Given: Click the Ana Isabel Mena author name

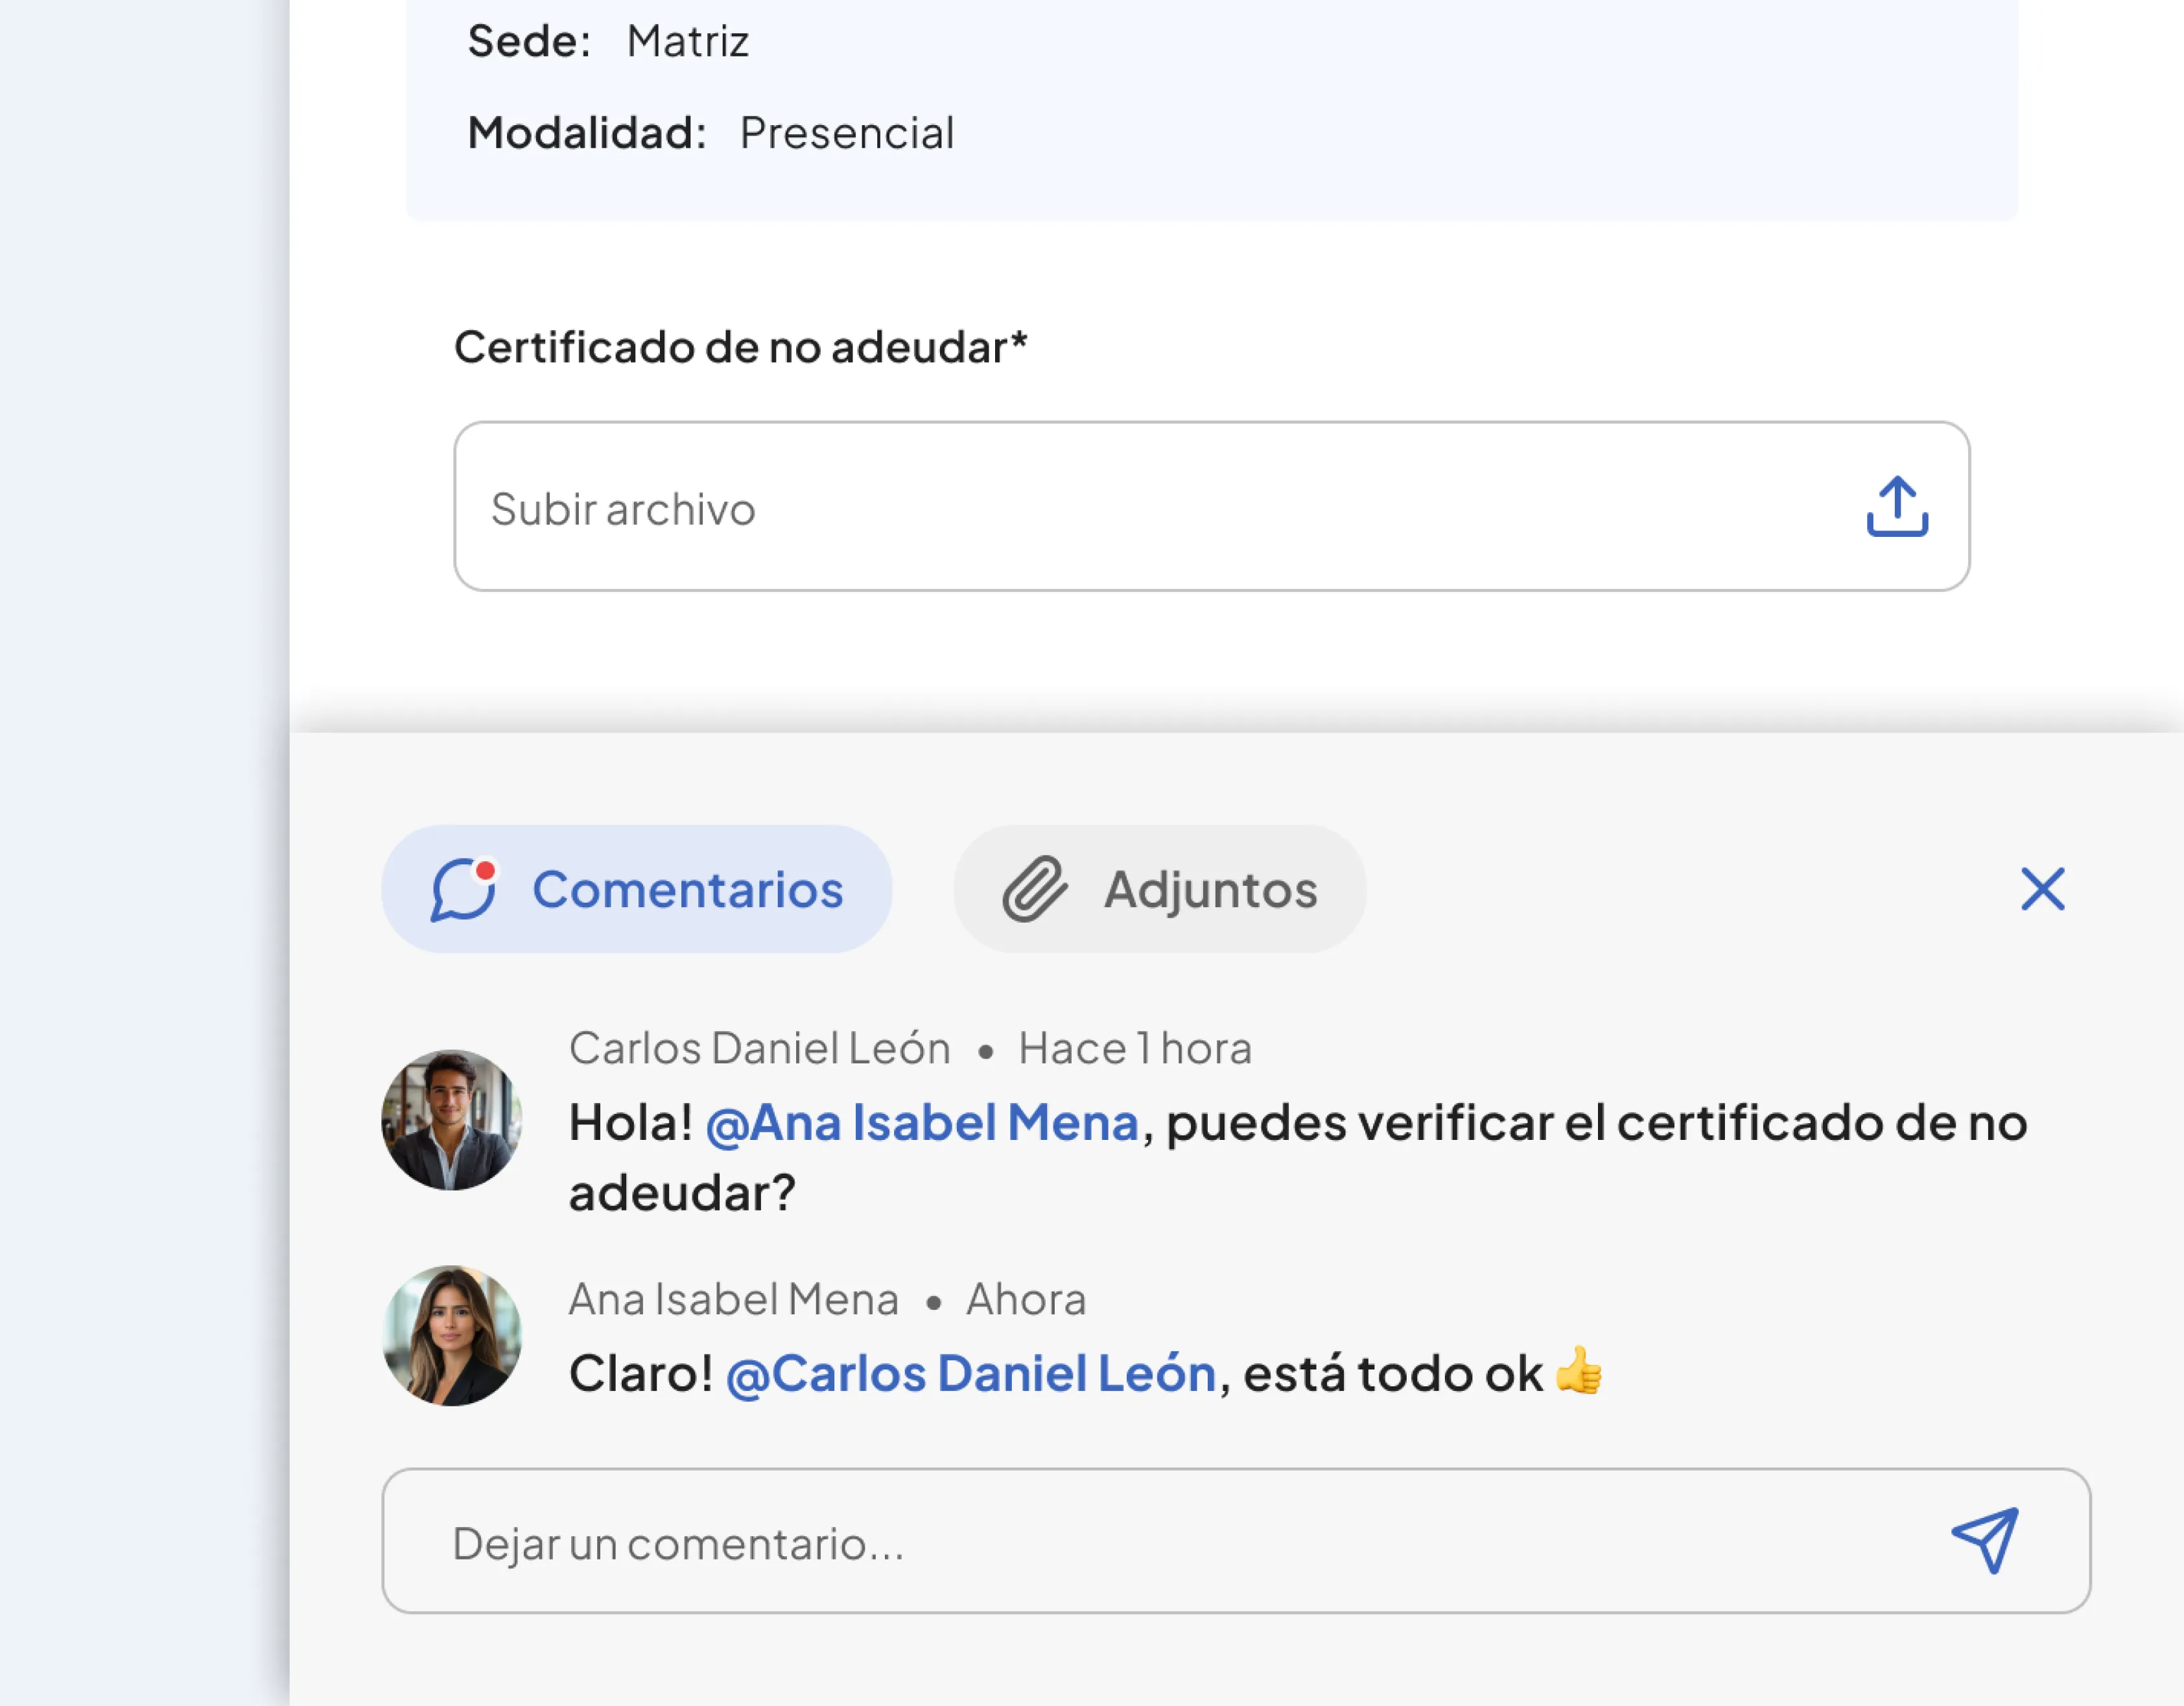Looking at the screenshot, I should pos(733,1300).
